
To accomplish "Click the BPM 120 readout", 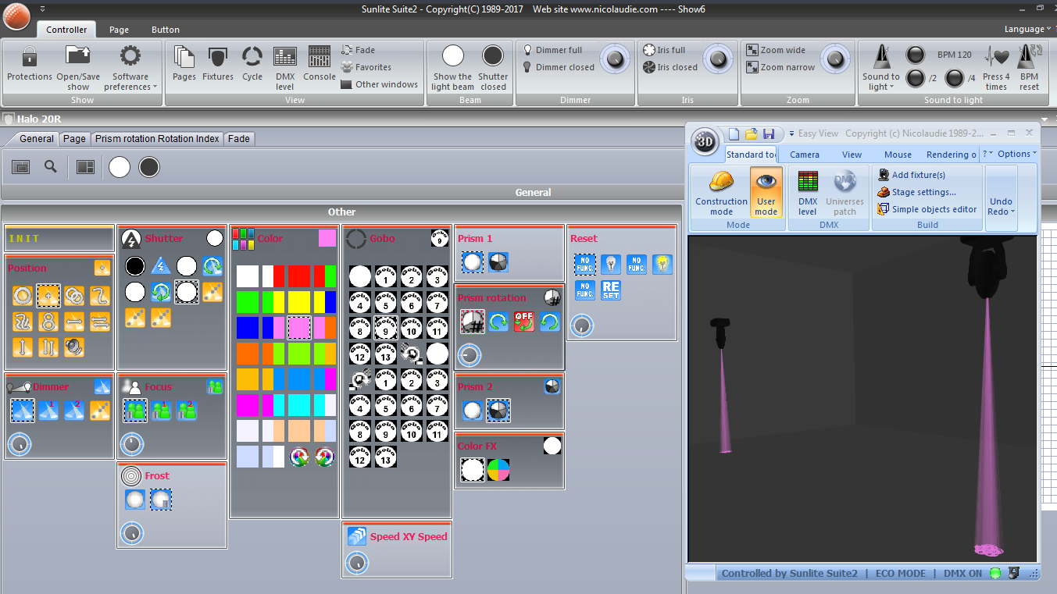I will [955, 55].
